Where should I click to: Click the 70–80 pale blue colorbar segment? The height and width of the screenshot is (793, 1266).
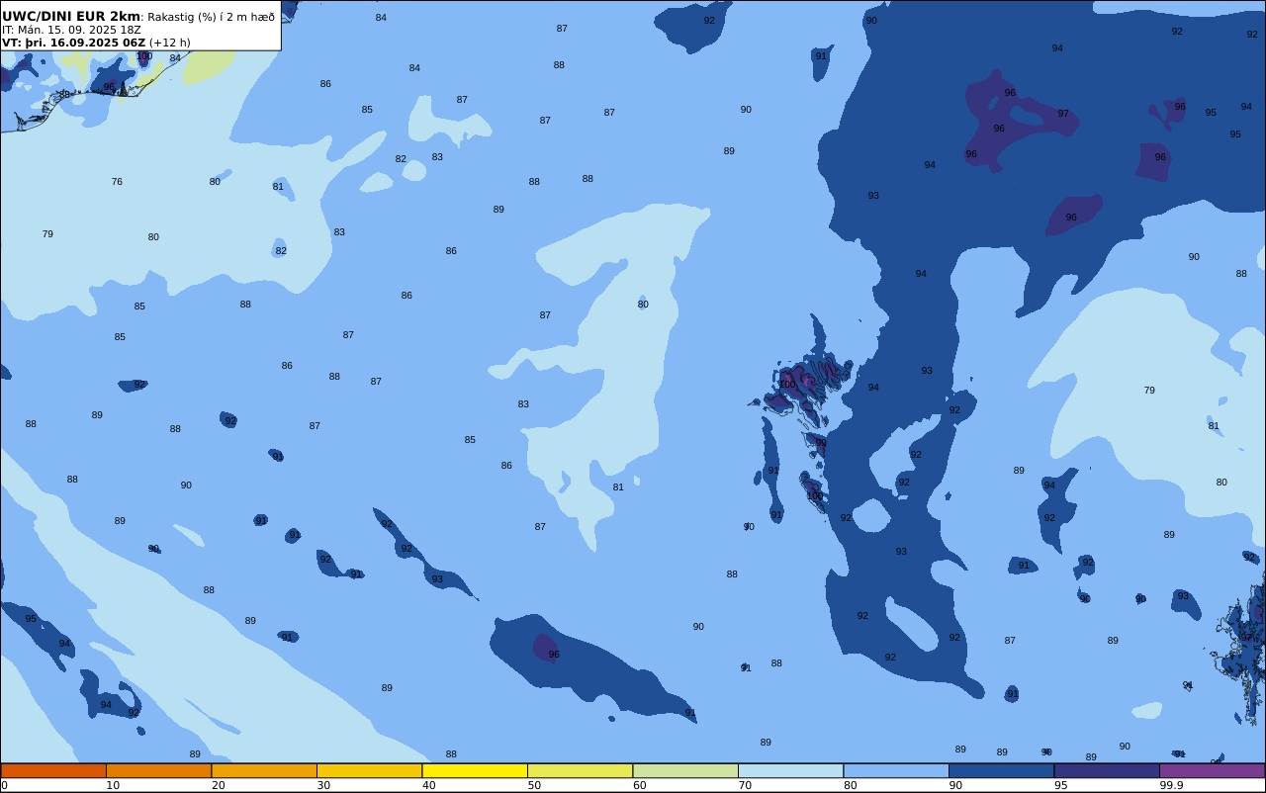tap(790, 770)
